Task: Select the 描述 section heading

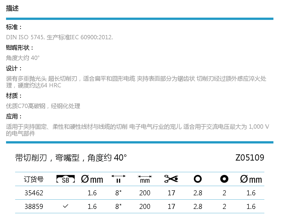Action: point(12,8)
